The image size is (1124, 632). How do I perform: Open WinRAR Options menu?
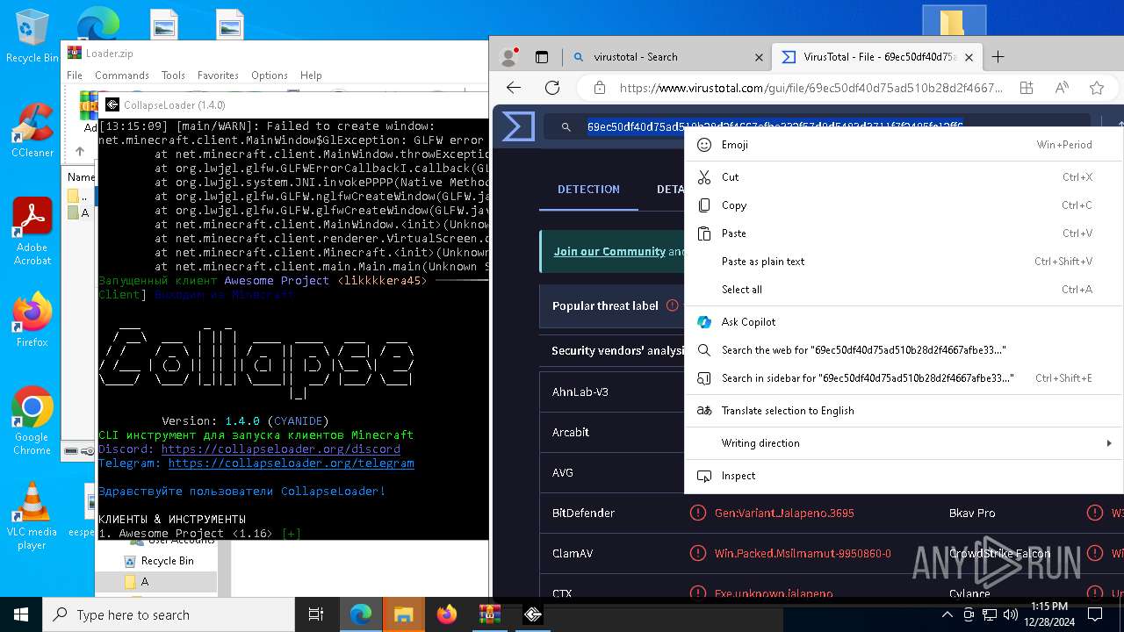pyautogui.click(x=270, y=75)
